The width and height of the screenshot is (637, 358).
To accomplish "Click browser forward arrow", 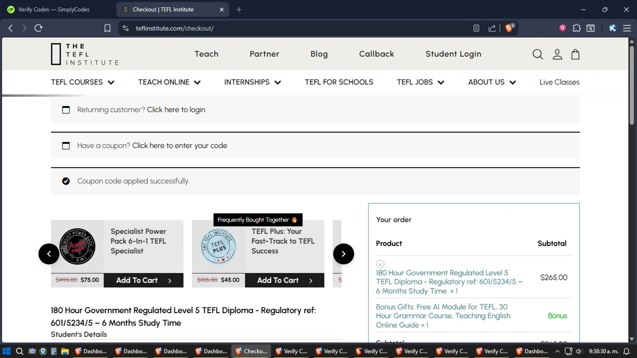I will click(24, 28).
